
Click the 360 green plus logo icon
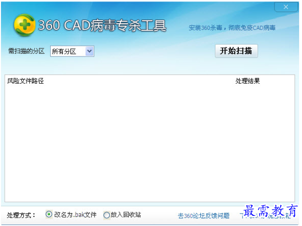pos(25,25)
